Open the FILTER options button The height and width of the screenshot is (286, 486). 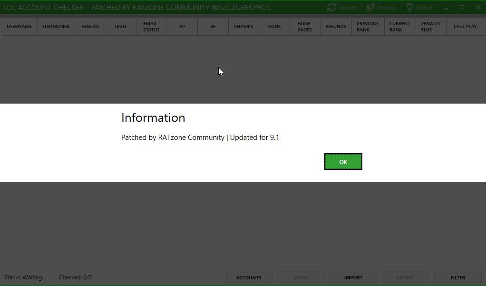click(x=458, y=277)
